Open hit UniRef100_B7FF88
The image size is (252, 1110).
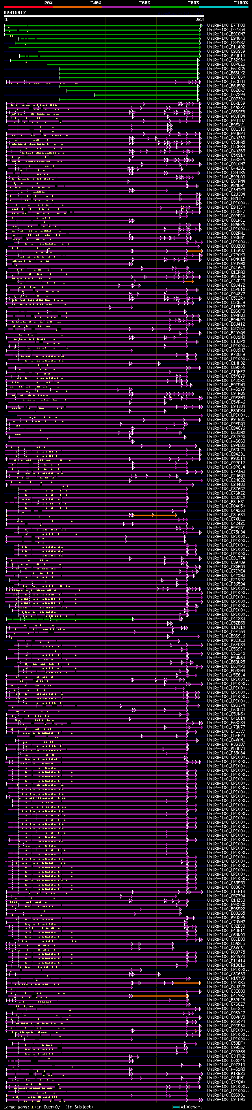click(x=226, y=26)
